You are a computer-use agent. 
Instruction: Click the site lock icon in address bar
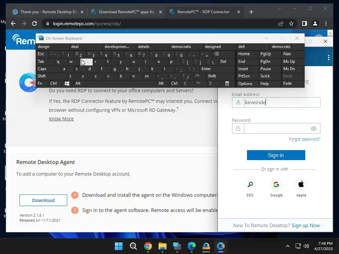[48, 23]
